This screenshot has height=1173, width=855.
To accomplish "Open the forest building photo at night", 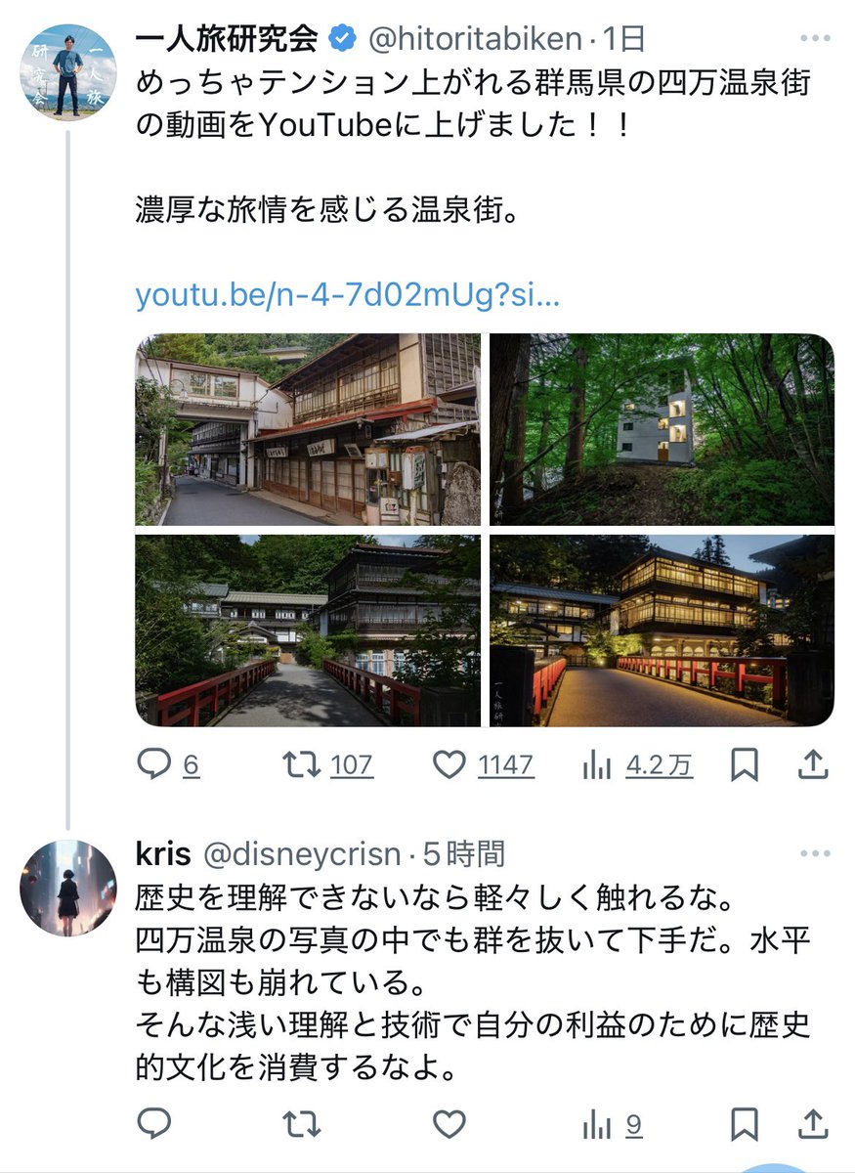I will [x=662, y=430].
